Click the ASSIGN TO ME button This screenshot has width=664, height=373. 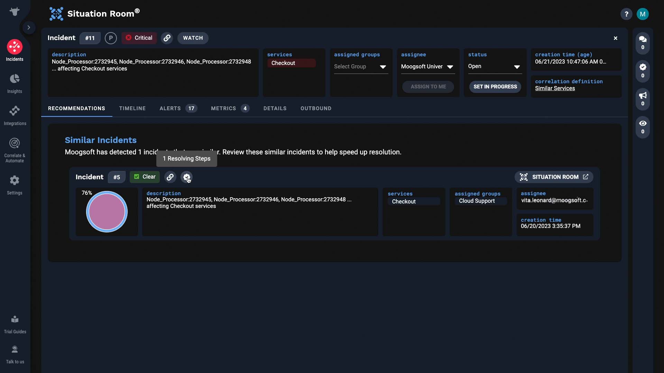point(428,87)
